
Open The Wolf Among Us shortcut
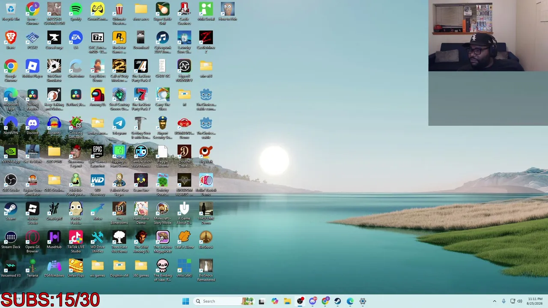pos(141,242)
